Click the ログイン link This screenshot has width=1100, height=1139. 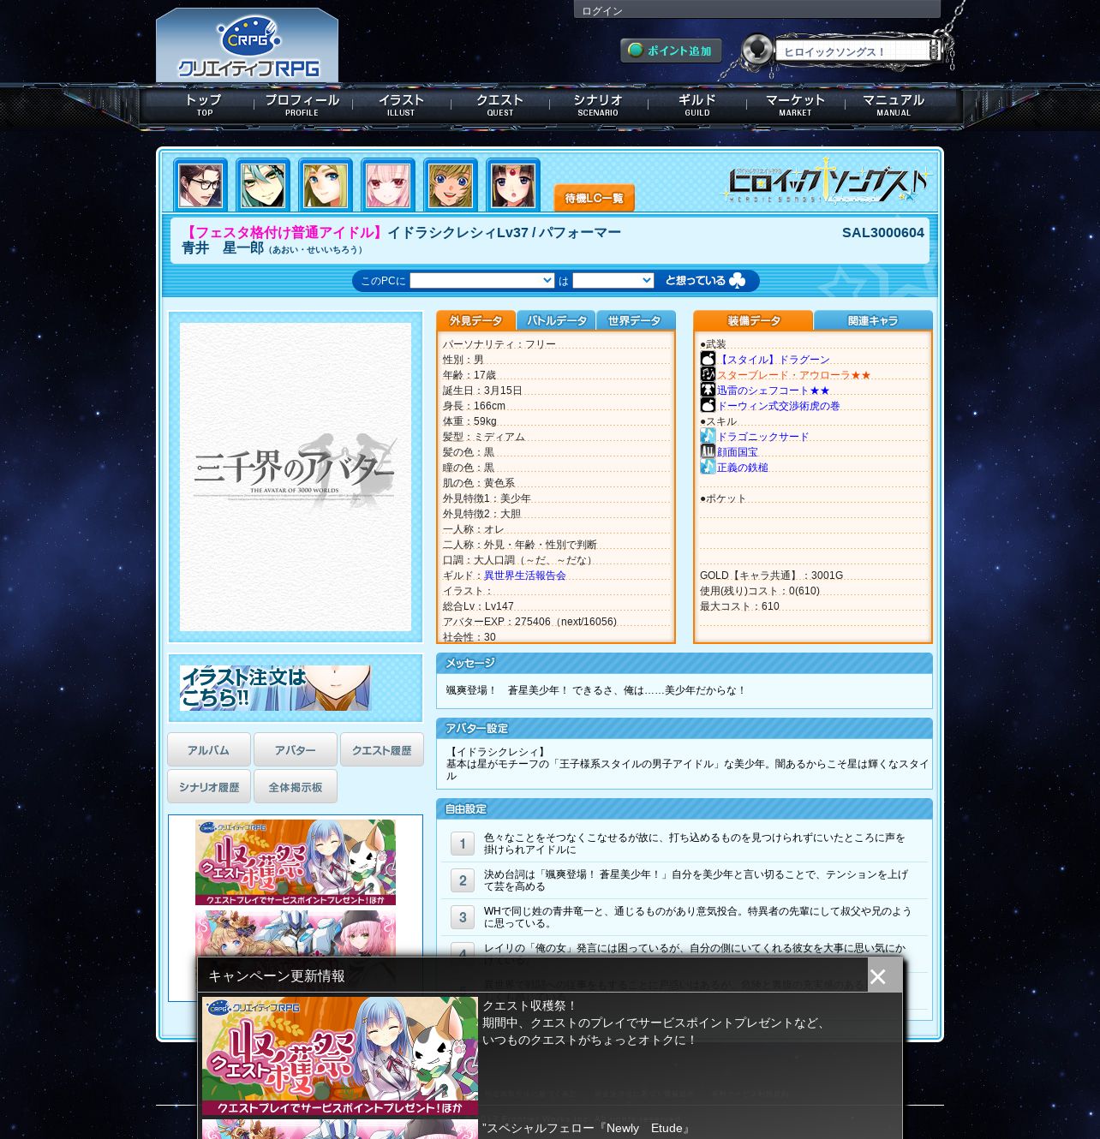click(602, 11)
